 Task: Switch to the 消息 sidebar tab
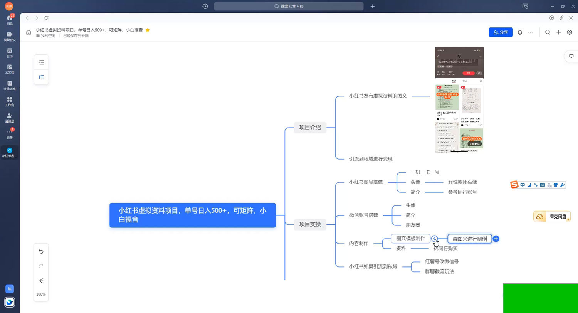[x=10, y=20]
